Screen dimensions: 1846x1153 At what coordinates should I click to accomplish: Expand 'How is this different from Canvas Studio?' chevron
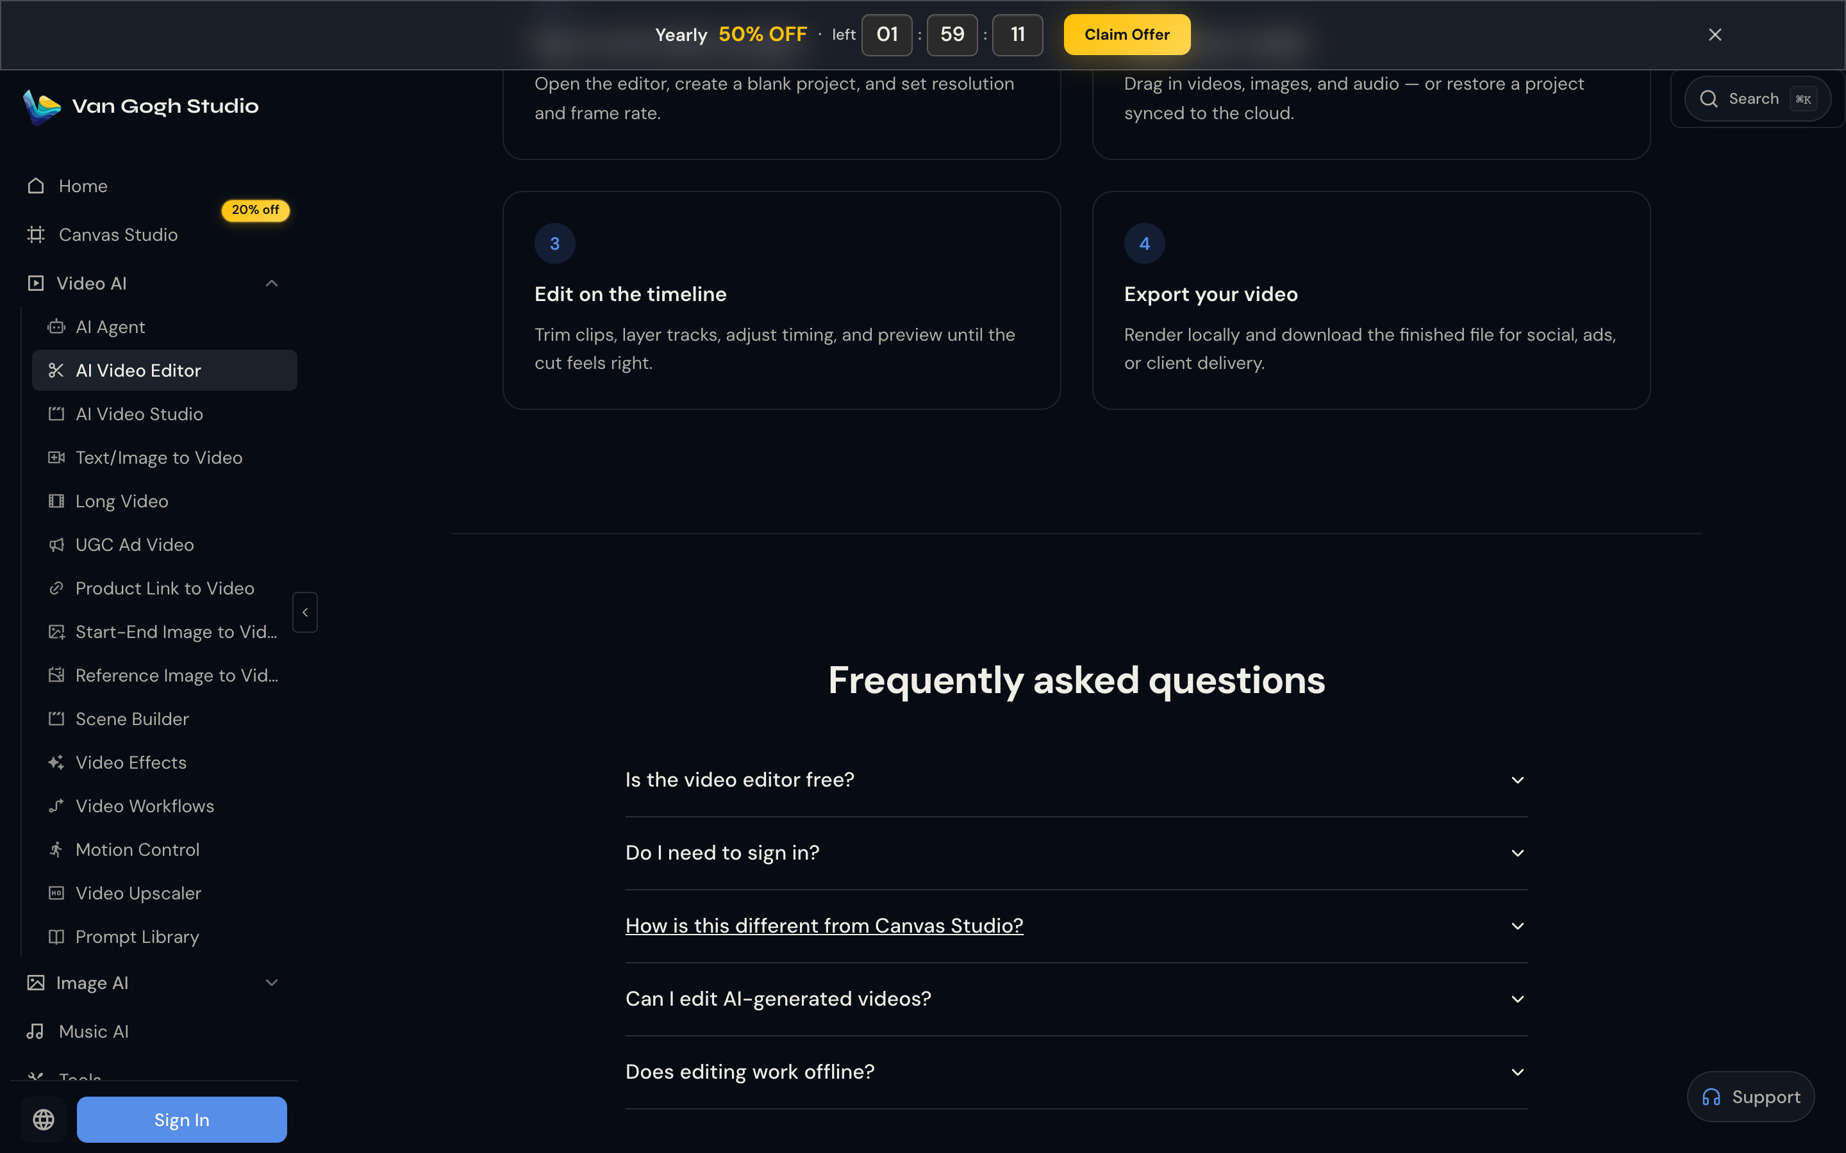click(x=1517, y=926)
